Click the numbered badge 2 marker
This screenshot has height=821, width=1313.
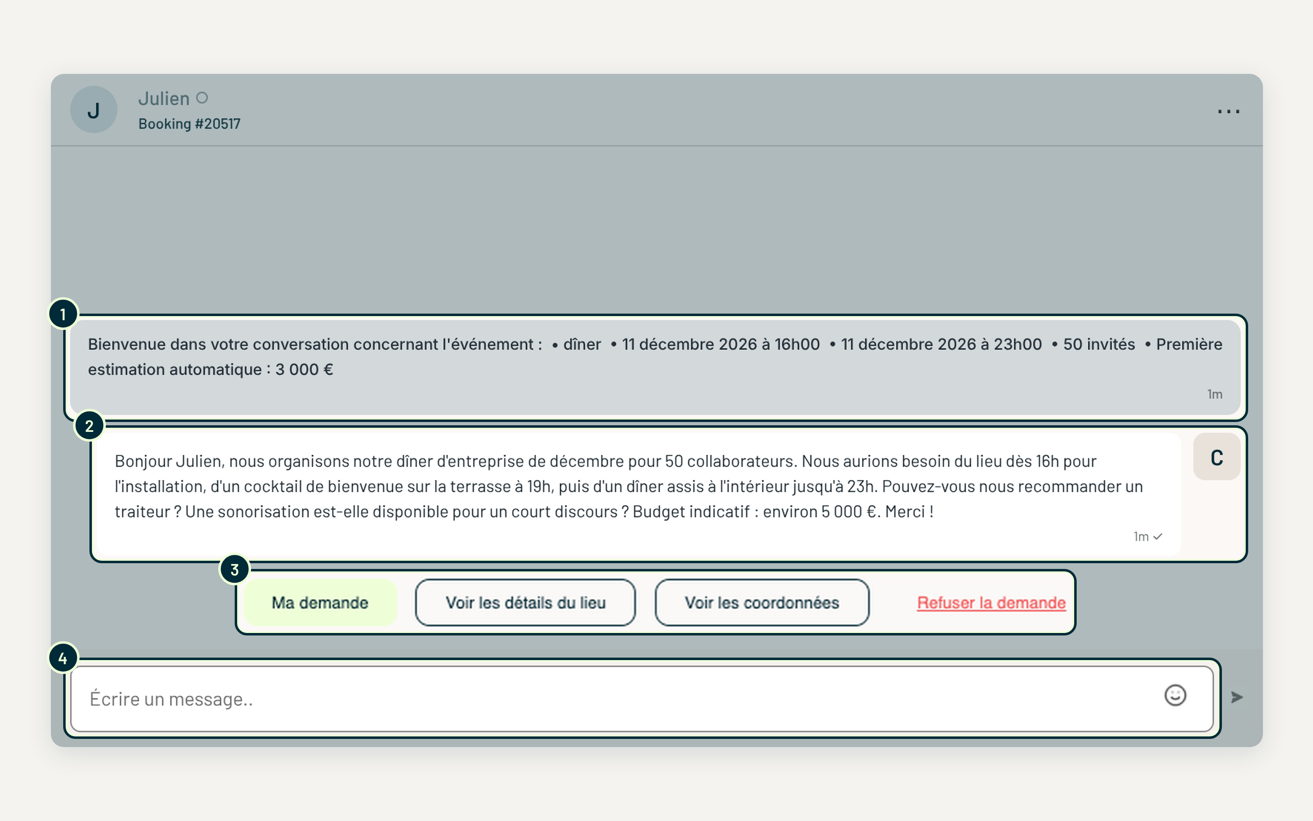89,426
